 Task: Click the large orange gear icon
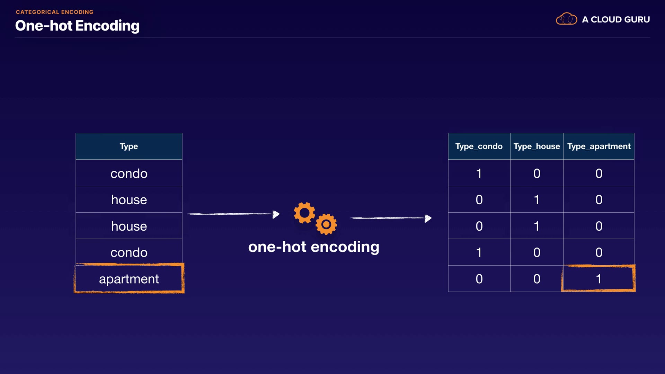(304, 213)
